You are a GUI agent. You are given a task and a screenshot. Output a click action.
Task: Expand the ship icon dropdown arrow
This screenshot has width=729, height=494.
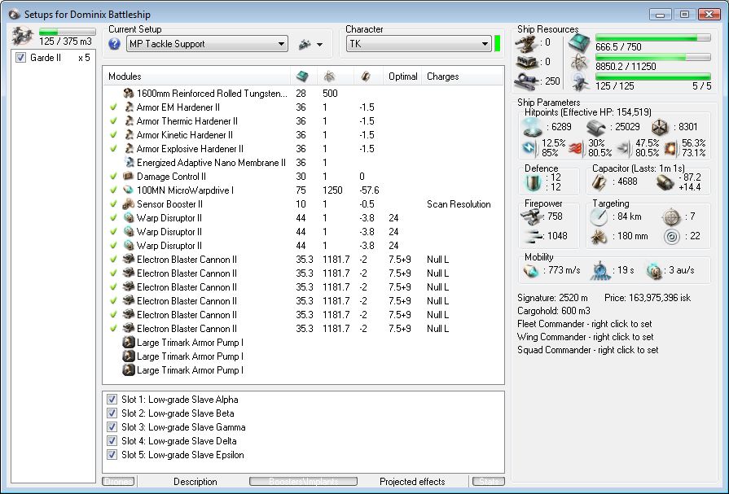[x=319, y=45]
